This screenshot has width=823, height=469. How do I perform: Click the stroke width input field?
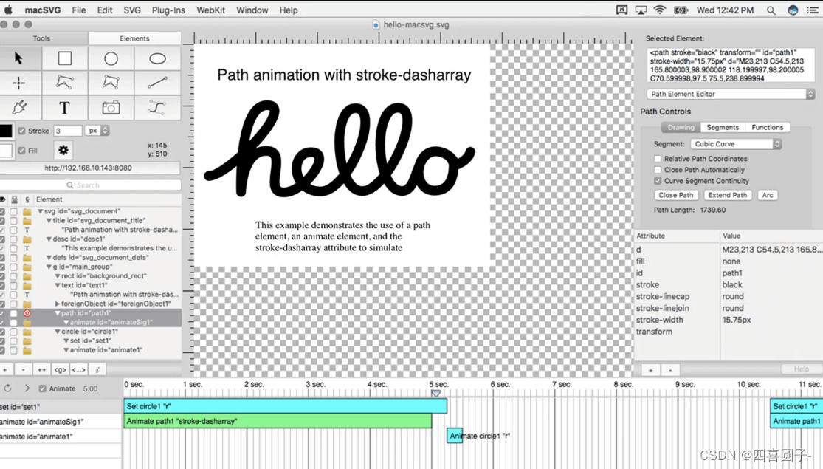click(68, 131)
